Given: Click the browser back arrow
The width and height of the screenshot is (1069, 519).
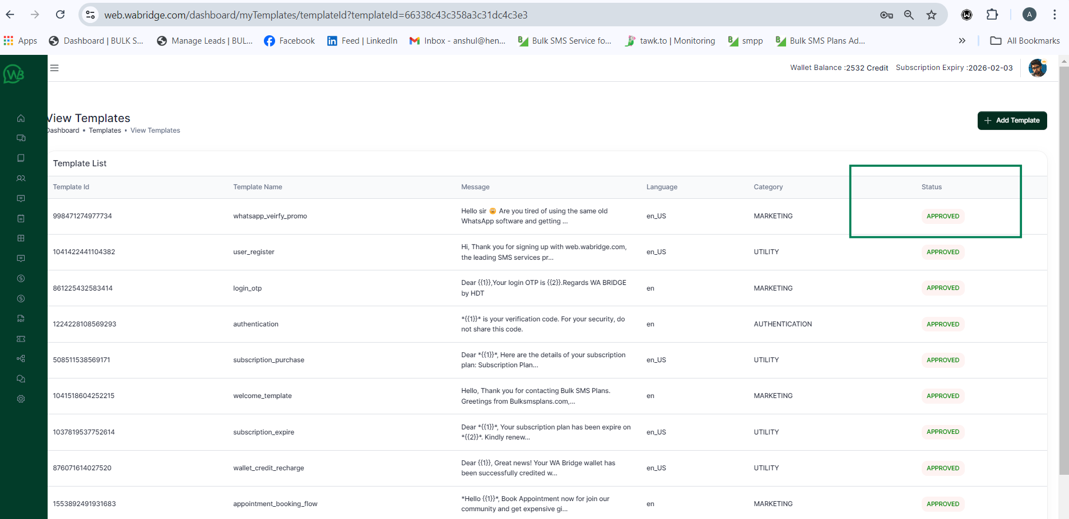Looking at the screenshot, I should tap(10, 15).
